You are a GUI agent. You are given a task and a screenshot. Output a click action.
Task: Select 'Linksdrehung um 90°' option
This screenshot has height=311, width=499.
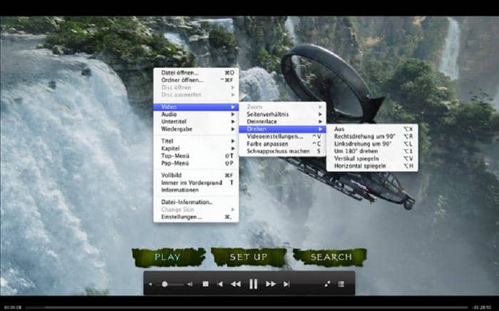coord(372,144)
